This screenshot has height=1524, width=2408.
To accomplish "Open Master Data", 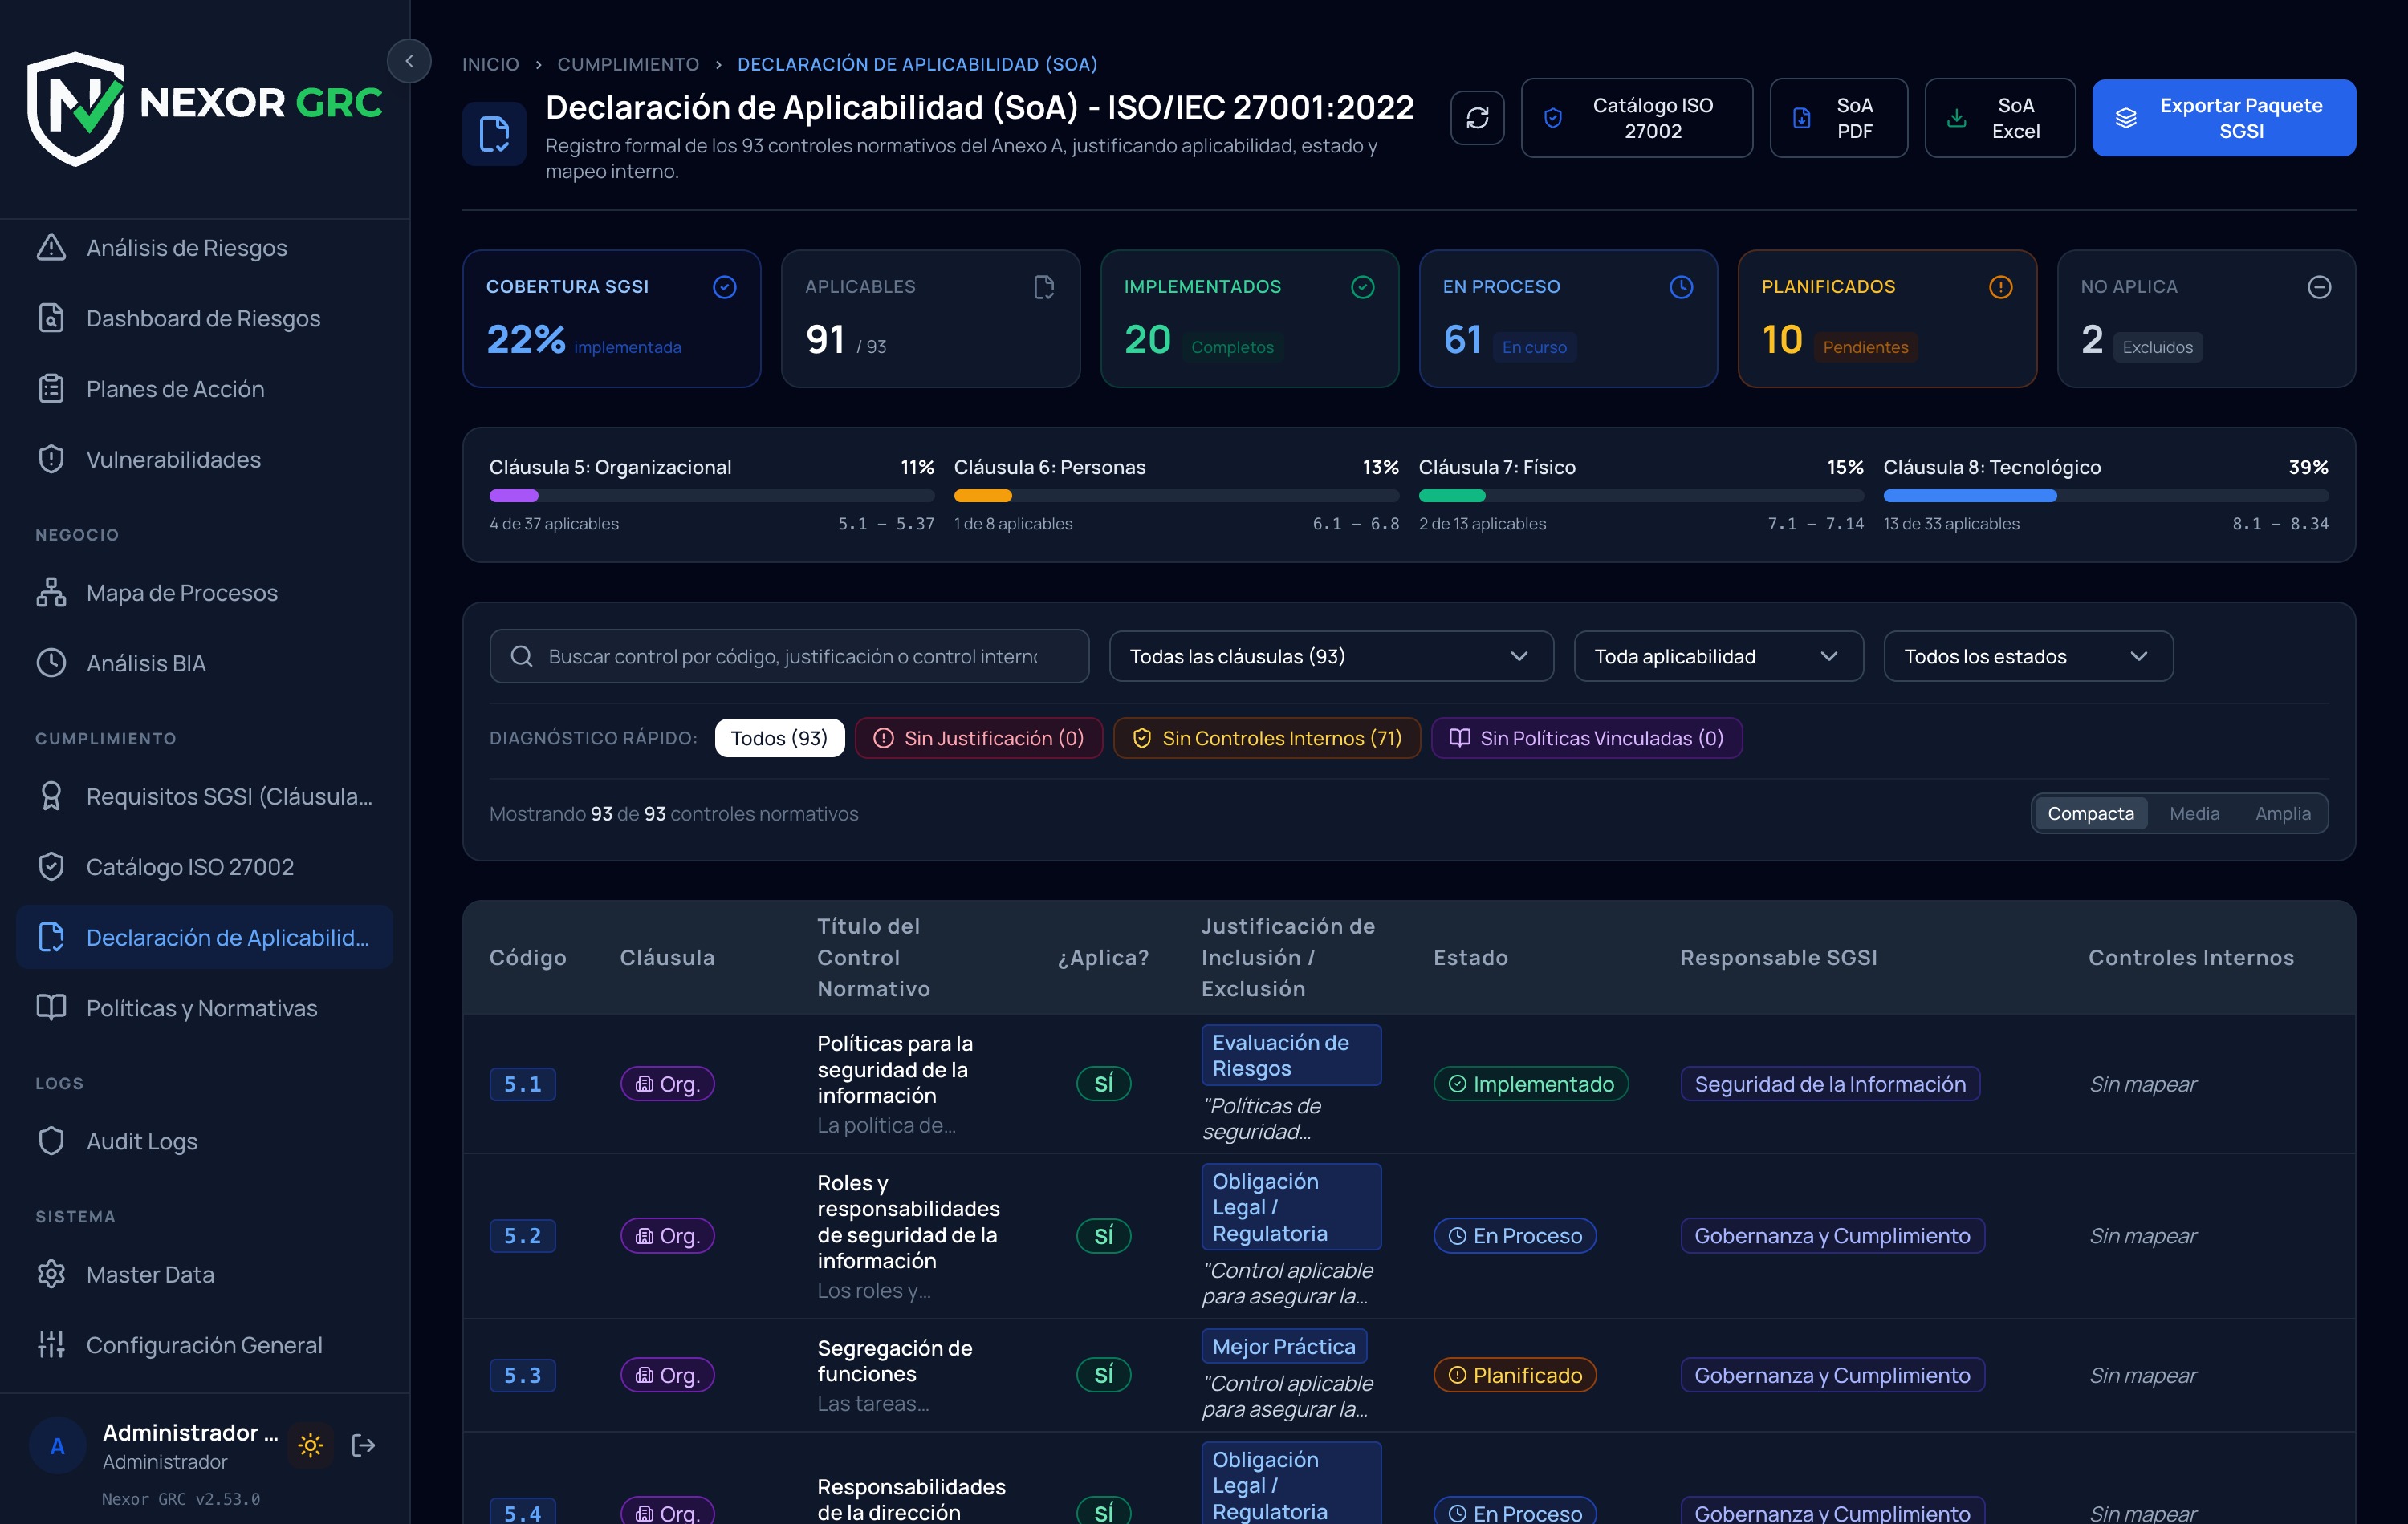I will [205, 1275].
